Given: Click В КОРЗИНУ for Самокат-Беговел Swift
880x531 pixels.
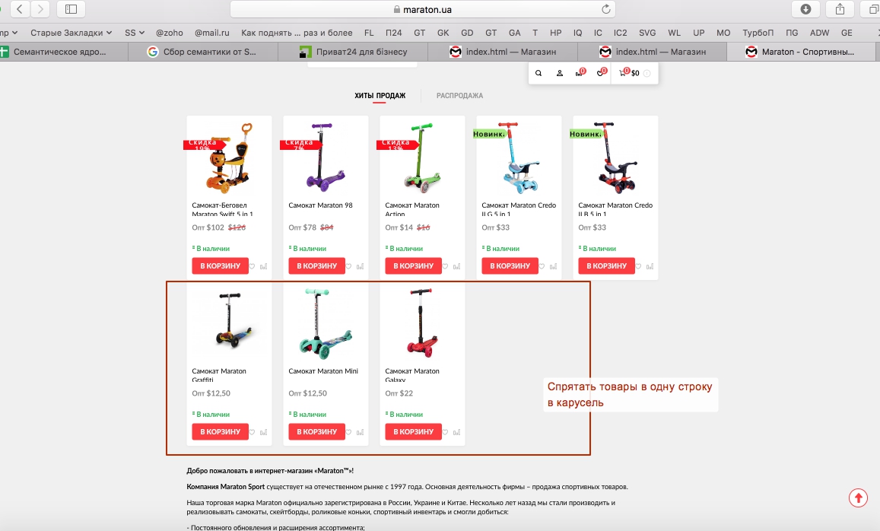Looking at the screenshot, I should (x=220, y=266).
